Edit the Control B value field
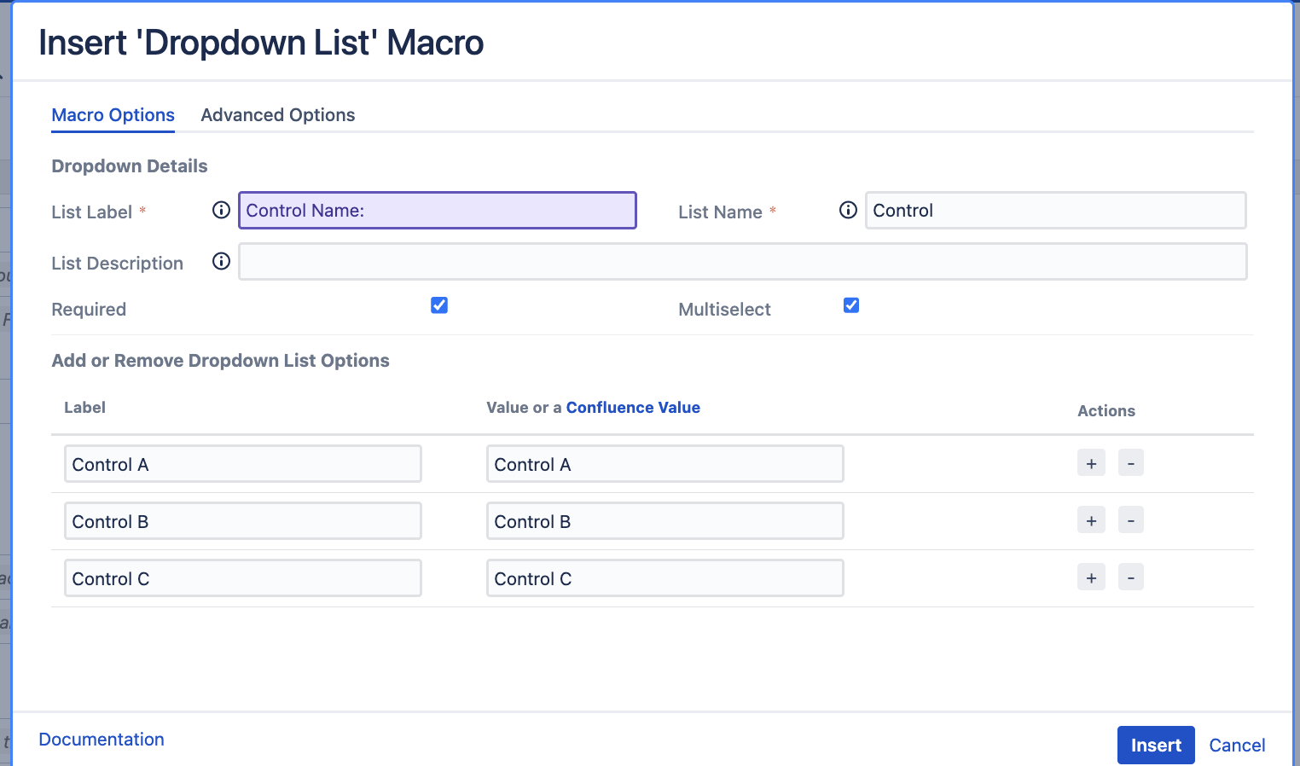Viewport: 1300px width, 766px height. [x=665, y=521]
